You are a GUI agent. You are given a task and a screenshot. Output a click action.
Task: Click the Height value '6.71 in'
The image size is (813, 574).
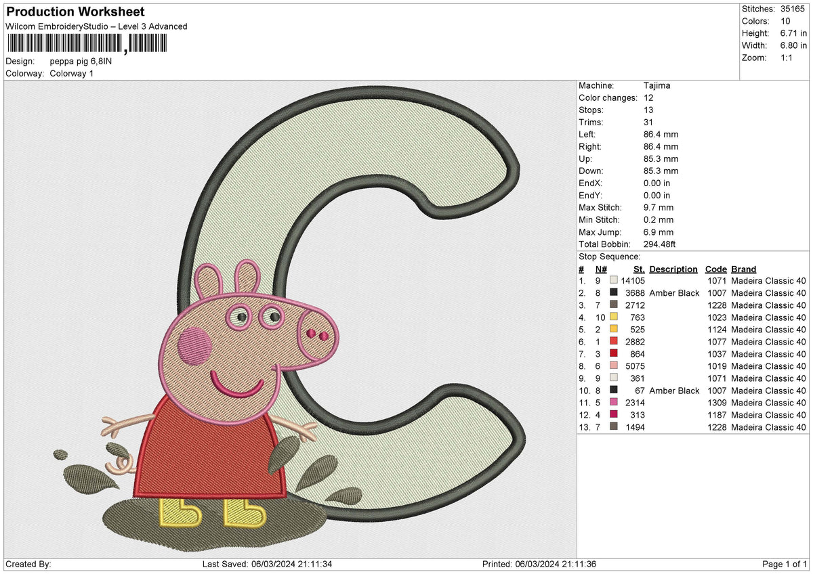coord(793,33)
